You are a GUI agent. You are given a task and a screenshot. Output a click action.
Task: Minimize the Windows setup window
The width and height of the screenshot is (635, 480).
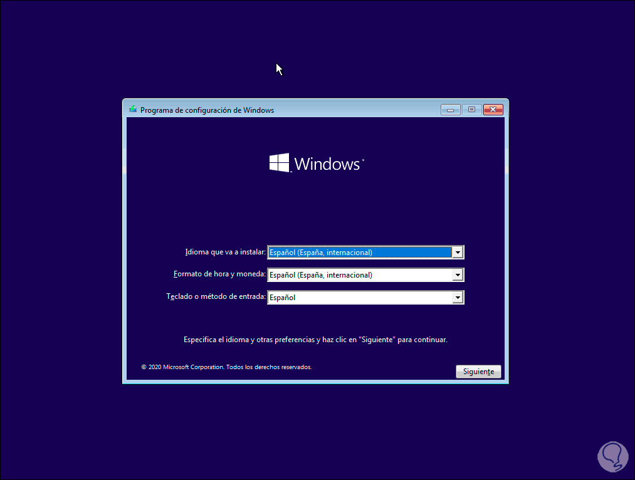pos(450,110)
